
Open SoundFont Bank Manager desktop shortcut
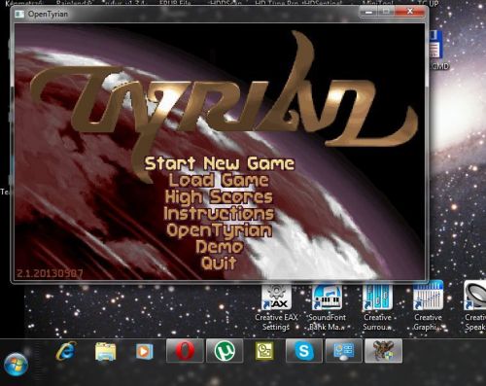[327, 306]
